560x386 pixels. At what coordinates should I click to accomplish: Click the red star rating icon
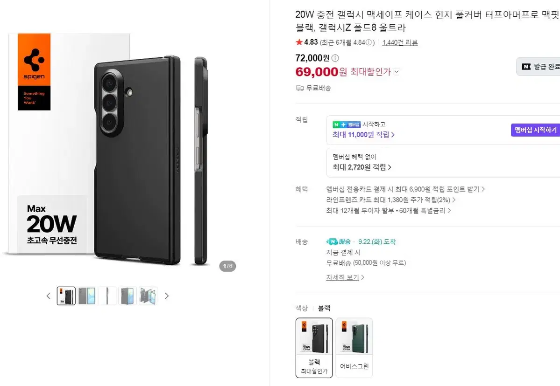pos(299,42)
